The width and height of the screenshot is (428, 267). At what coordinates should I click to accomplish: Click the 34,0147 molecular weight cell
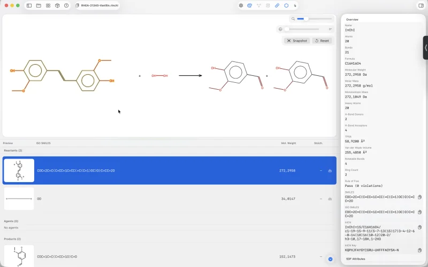[x=288, y=199]
